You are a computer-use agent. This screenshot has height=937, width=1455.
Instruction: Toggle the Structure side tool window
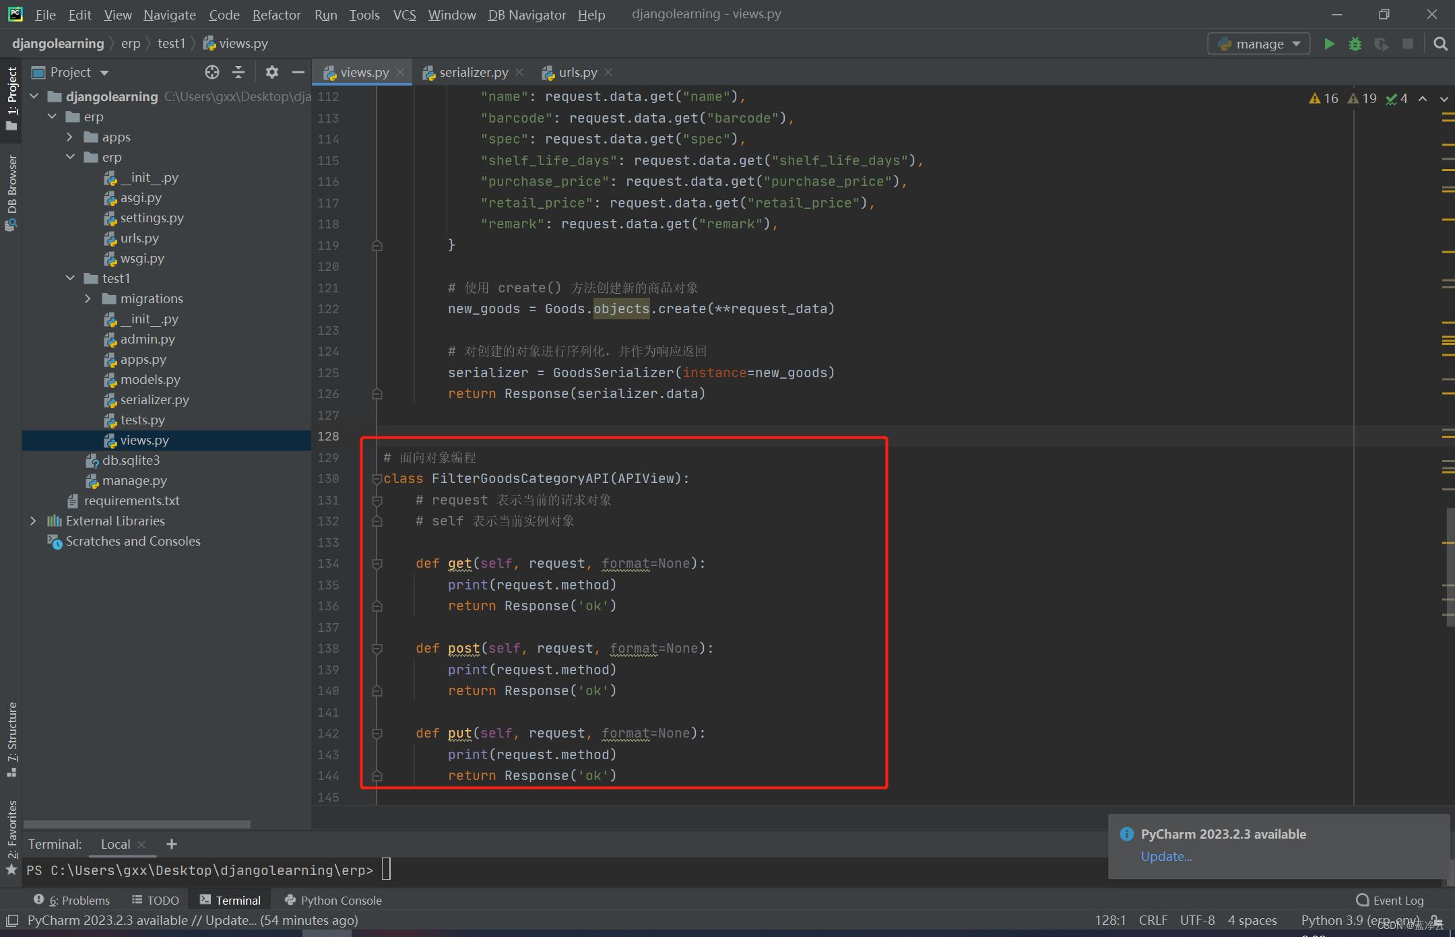(x=11, y=738)
